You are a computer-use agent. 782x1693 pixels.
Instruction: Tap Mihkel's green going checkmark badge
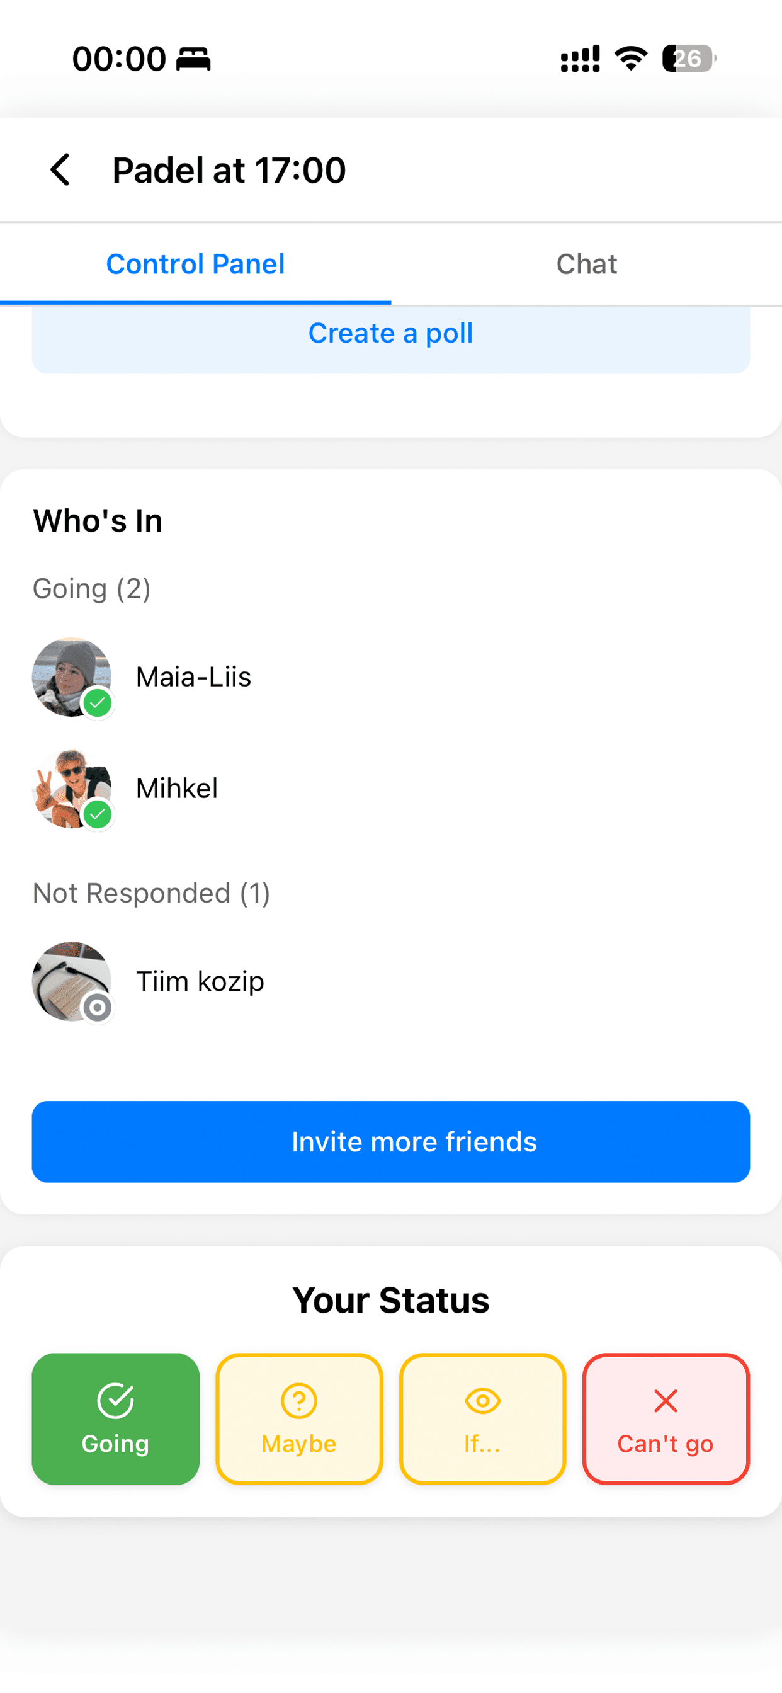click(x=98, y=815)
